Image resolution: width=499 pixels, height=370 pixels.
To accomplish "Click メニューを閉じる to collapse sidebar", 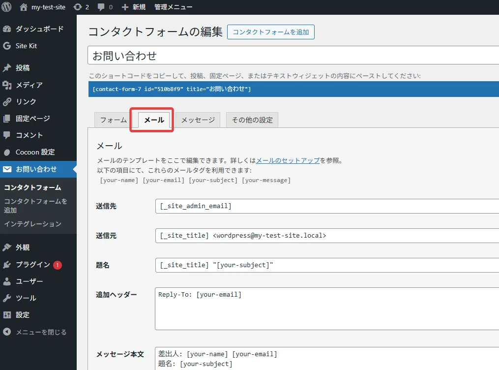I will [38, 332].
